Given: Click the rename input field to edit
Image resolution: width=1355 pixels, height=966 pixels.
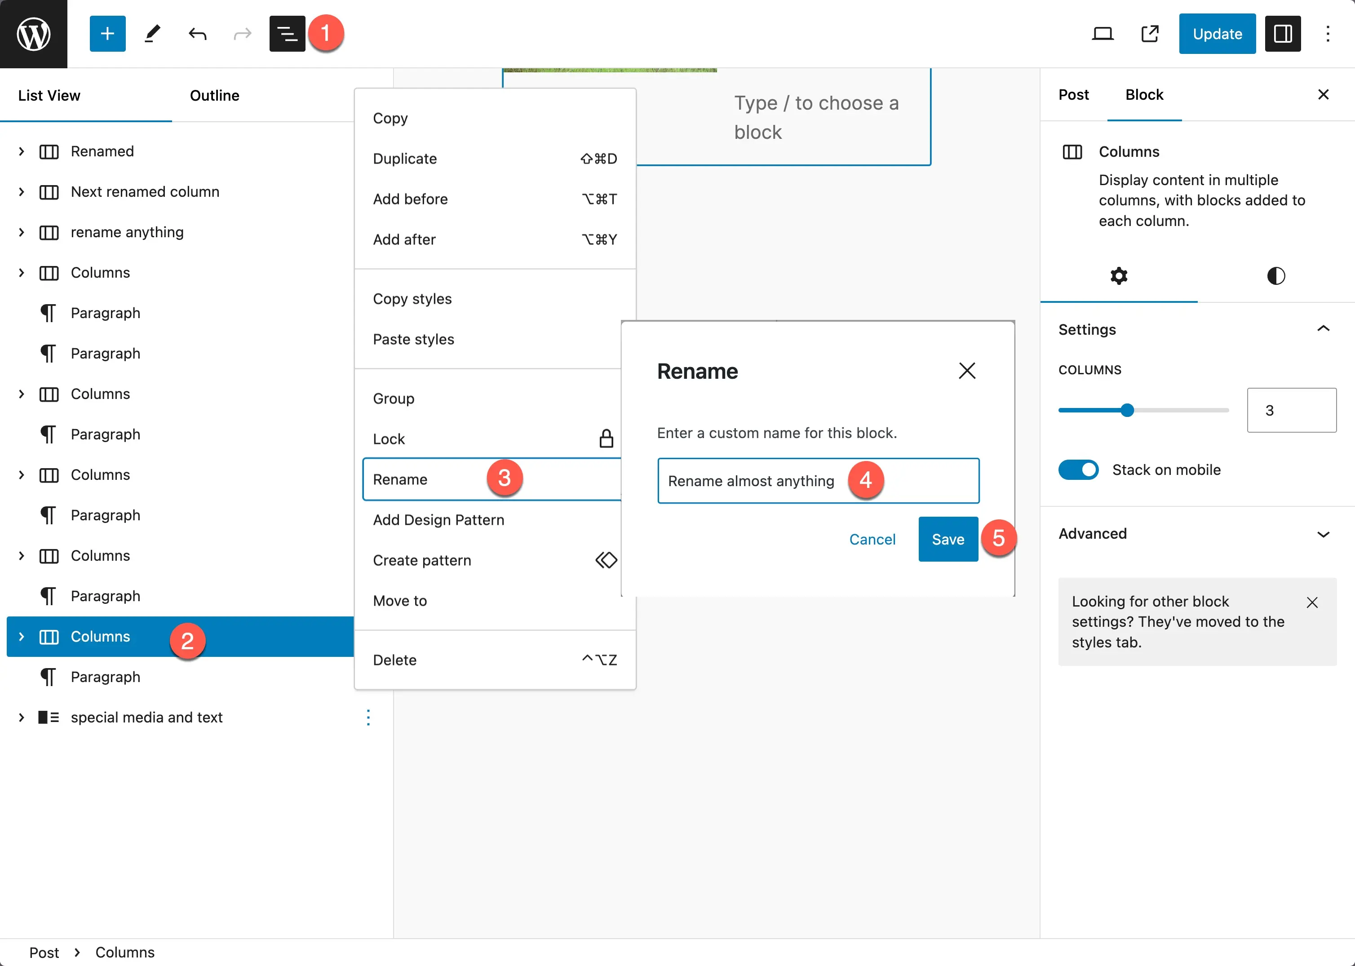Looking at the screenshot, I should pos(819,480).
